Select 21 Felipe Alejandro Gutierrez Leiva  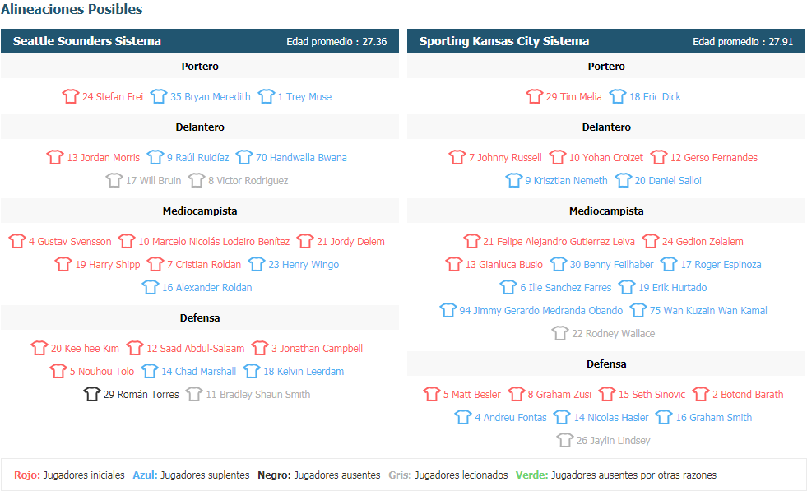click(559, 241)
